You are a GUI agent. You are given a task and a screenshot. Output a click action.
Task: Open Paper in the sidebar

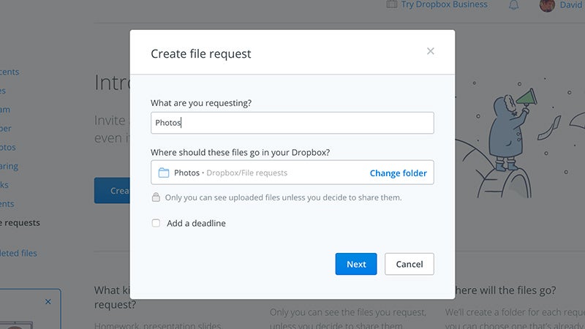6,129
